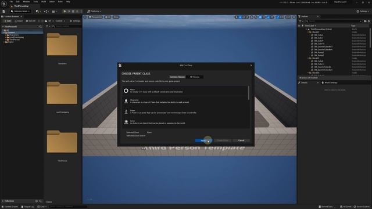372x209 pixels.
Task: Click the Outliner filter icon
Action: 301,21
